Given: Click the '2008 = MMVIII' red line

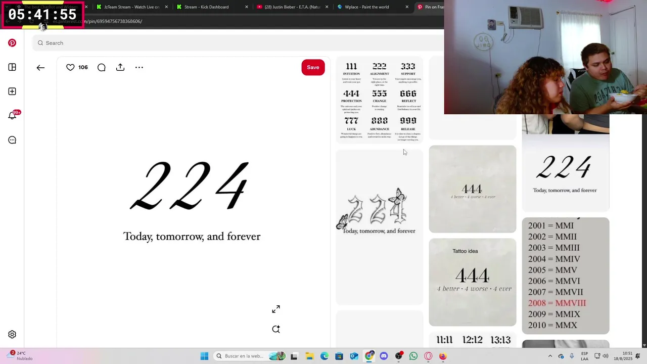Looking at the screenshot, I should pyautogui.click(x=557, y=303).
